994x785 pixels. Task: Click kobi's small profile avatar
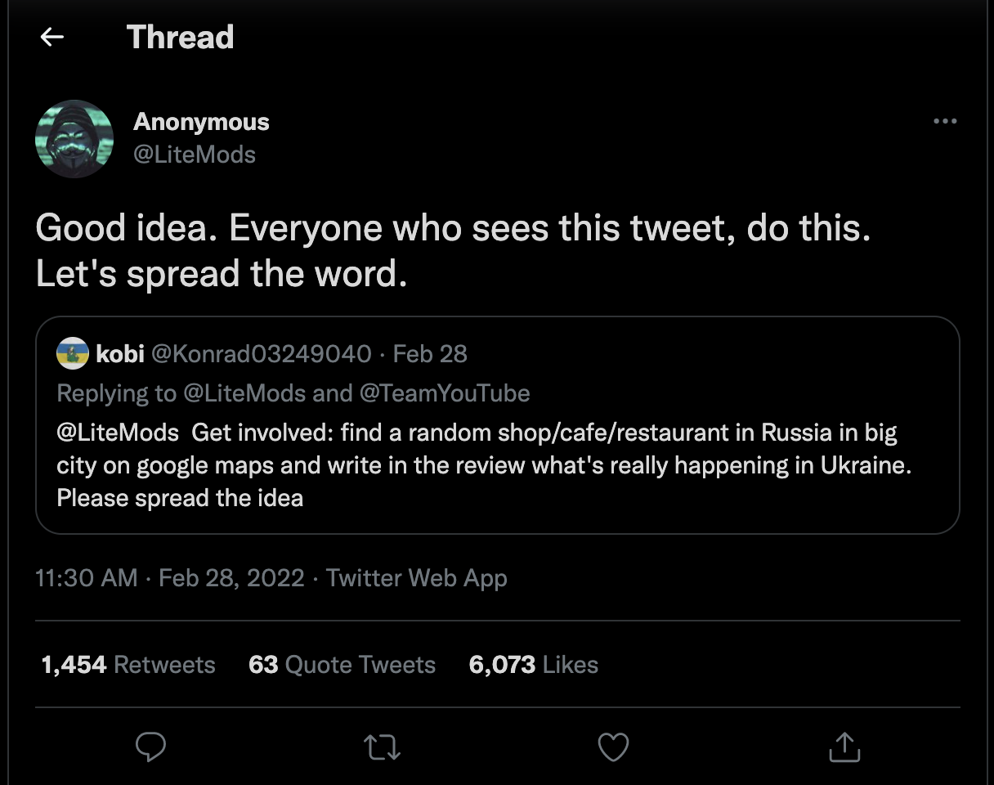(73, 353)
